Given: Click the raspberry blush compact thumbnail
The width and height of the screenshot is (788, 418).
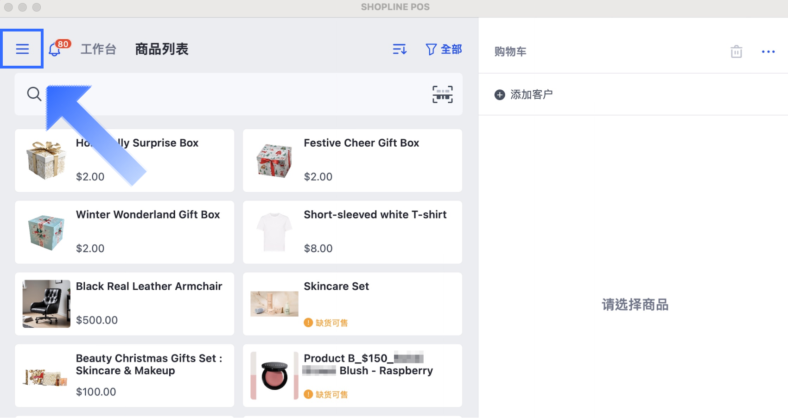Looking at the screenshot, I should (274, 375).
